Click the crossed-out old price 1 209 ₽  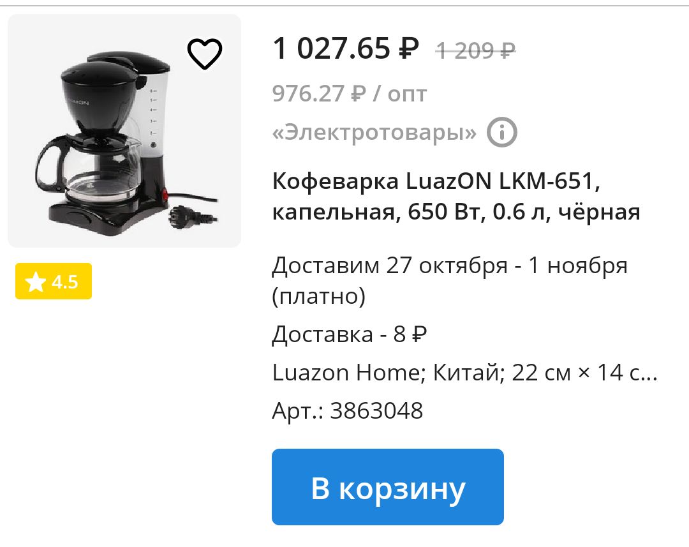(x=476, y=51)
